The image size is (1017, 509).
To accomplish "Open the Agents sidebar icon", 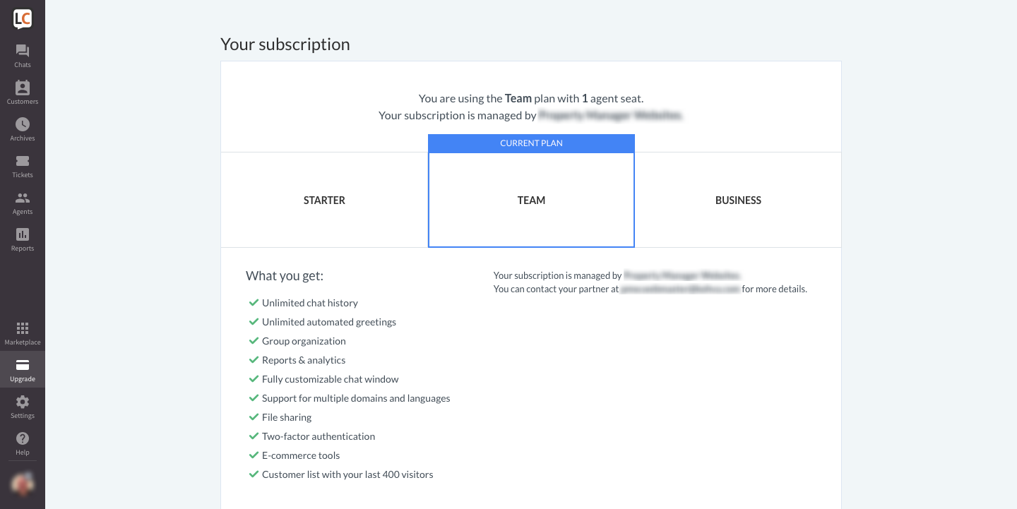I will coord(23,198).
